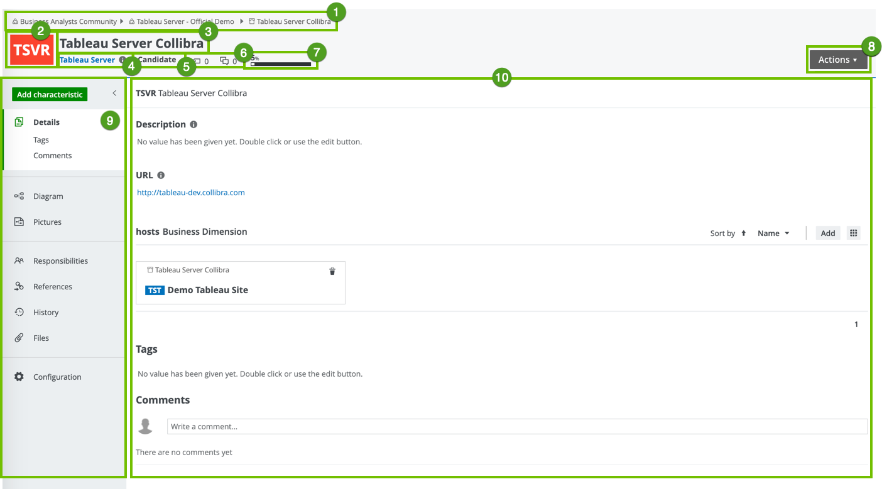The width and height of the screenshot is (882, 489).
Task: Collapse the left sidebar panel
Action: coord(114,94)
